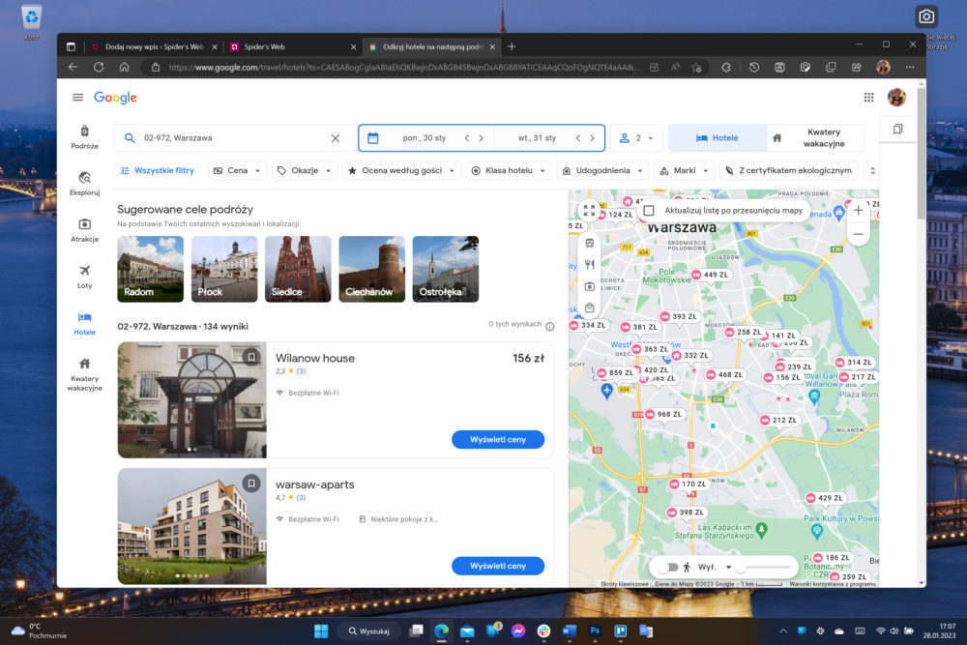Expand the Klasa hotelu filter
Viewport: 967px width, 645px height.
tap(509, 171)
